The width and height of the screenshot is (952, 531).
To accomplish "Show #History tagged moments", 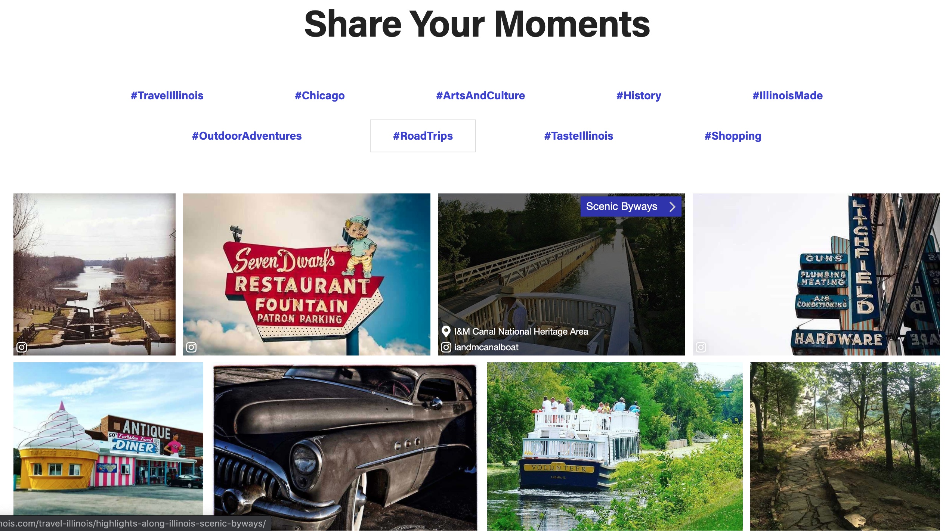I will click(639, 96).
